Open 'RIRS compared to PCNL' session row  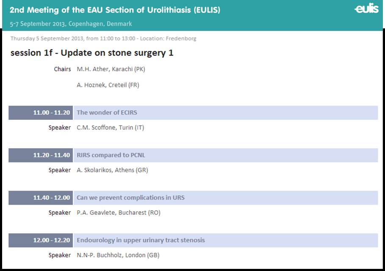click(225, 155)
